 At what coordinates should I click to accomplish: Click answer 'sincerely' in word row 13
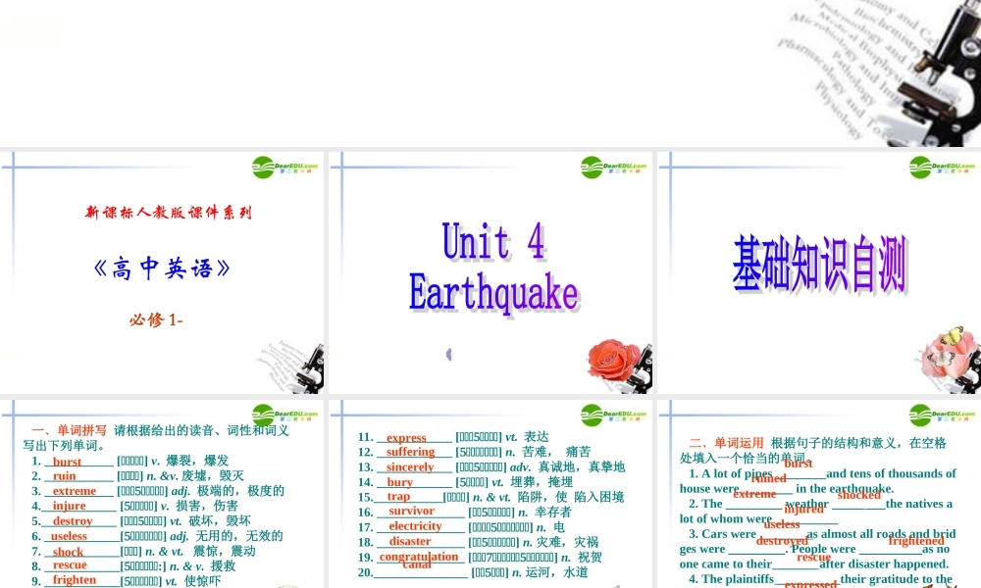pyautogui.click(x=410, y=466)
